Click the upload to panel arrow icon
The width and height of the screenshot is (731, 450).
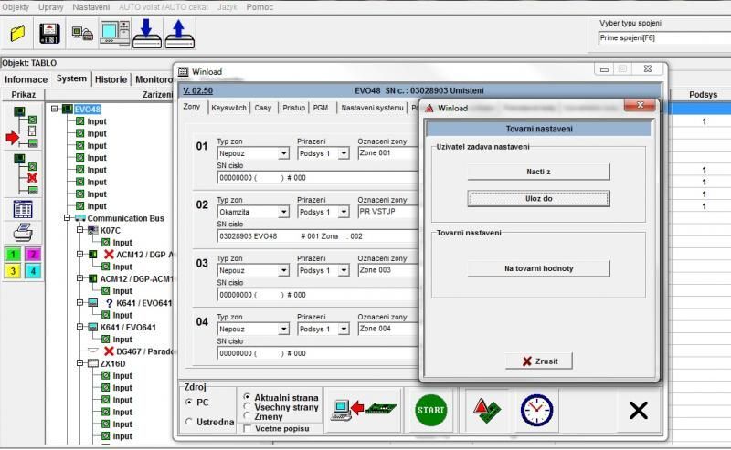click(x=179, y=34)
